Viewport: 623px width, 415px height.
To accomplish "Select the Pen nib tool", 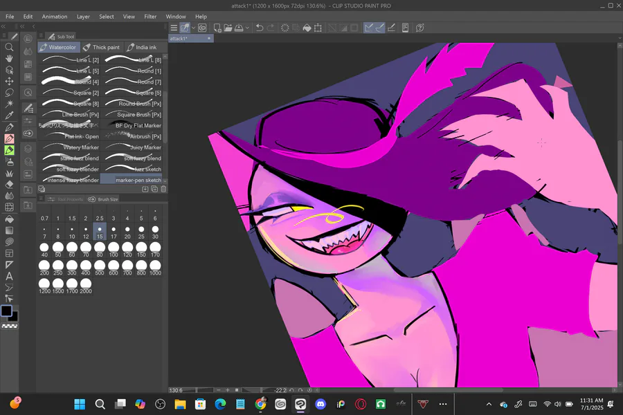I will pyautogui.click(x=9, y=127).
